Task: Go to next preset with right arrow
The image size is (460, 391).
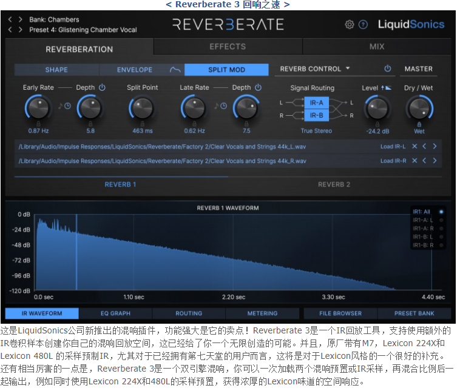Action: 20,30
